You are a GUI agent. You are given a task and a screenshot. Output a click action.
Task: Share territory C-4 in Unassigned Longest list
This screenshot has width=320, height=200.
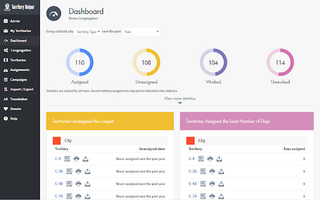(85, 159)
